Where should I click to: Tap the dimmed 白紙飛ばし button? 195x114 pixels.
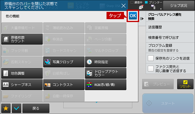click(64, 73)
